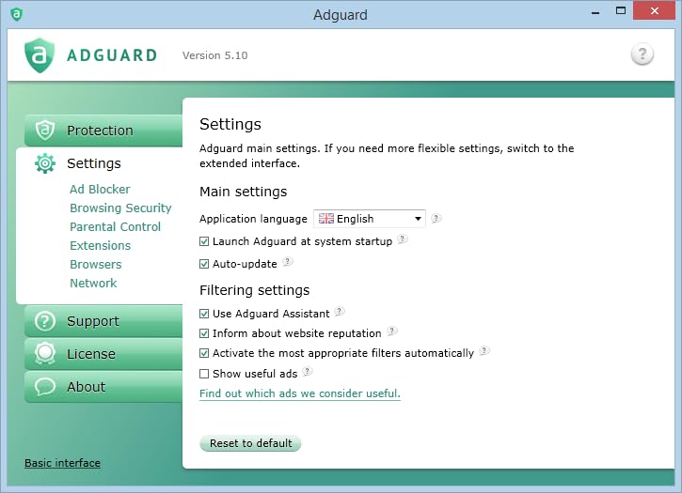Click help hint beside Use Adguard Assistant
Image resolution: width=682 pixels, height=493 pixels.
[x=340, y=311]
